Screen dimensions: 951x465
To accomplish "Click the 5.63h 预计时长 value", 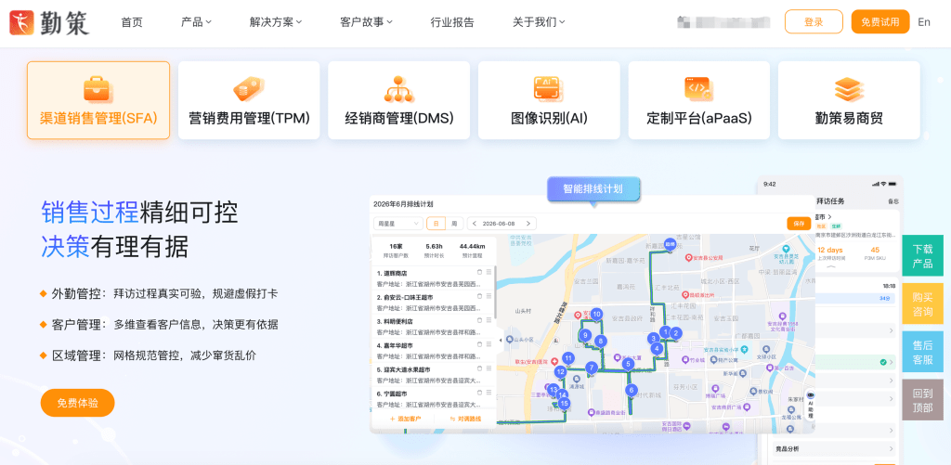I will tap(435, 246).
